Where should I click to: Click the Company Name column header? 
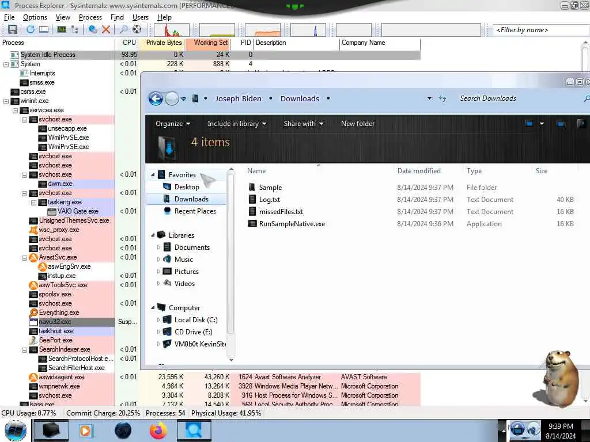click(380, 43)
